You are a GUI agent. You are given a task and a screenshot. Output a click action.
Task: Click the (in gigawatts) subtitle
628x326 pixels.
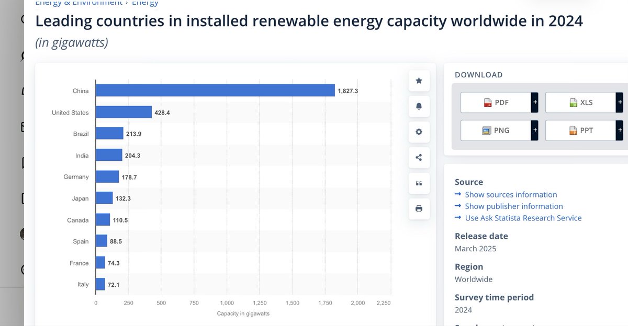pyautogui.click(x=72, y=42)
